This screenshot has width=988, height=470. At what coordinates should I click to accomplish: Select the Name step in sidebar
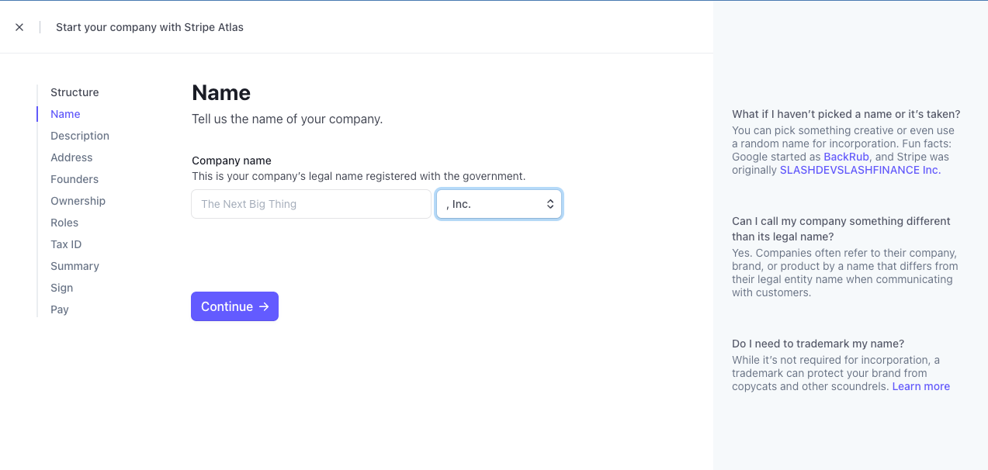tap(65, 114)
